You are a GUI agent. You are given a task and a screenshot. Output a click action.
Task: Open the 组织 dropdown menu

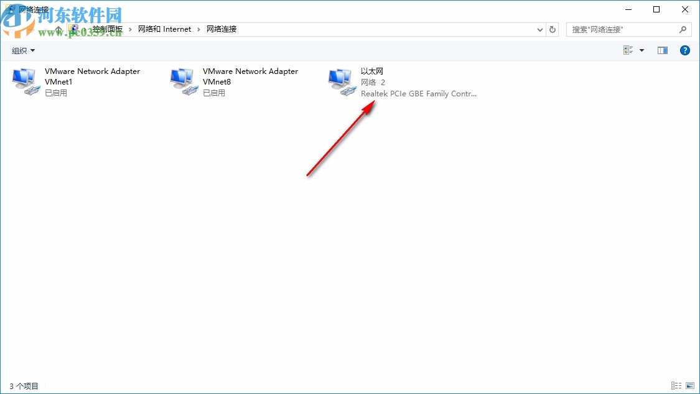click(x=23, y=51)
